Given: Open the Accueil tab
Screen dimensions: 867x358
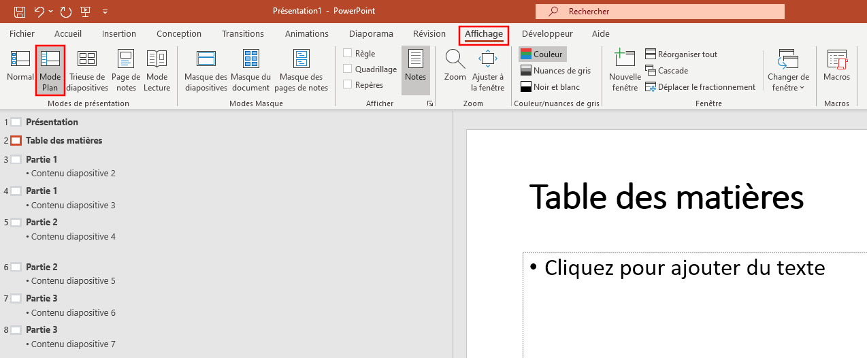Looking at the screenshot, I should [x=68, y=33].
